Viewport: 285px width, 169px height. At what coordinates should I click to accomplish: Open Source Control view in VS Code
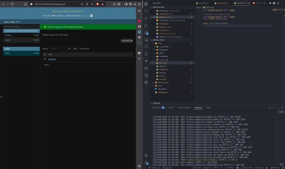pos(146,18)
